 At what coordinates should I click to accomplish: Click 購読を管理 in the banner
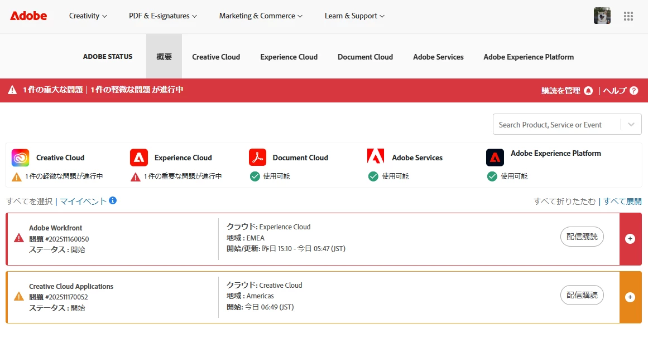tap(561, 91)
